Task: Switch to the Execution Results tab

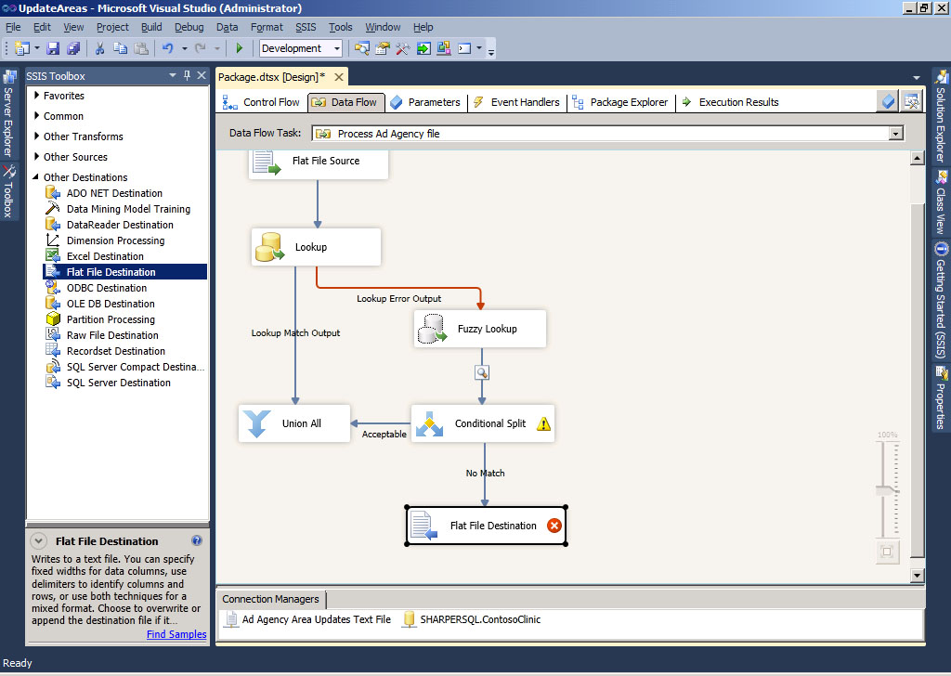Action: [x=730, y=102]
